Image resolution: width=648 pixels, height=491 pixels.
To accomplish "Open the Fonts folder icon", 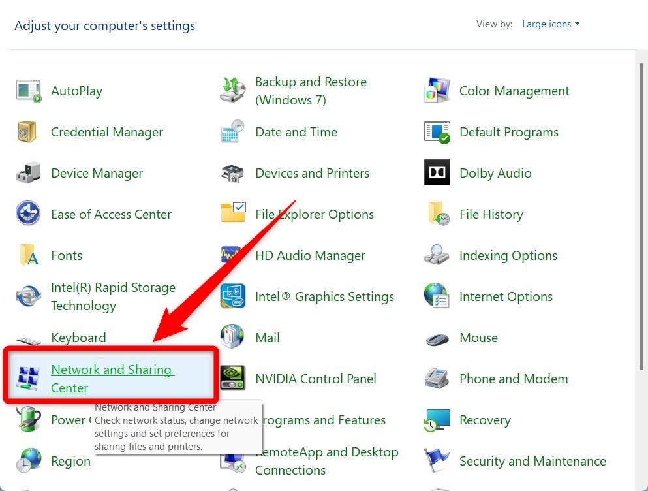I will tap(29, 255).
